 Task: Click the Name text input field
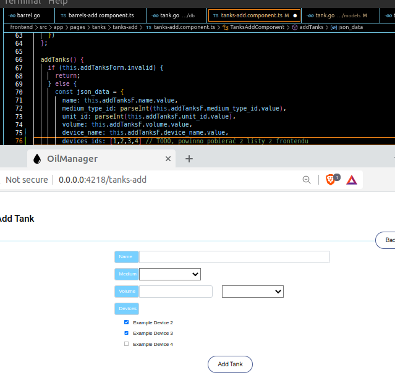click(234, 257)
